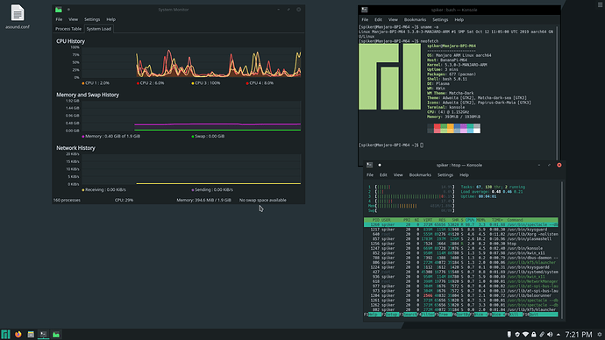Open File menu in bash Konsole
605x340 pixels.
[x=365, y=19]
